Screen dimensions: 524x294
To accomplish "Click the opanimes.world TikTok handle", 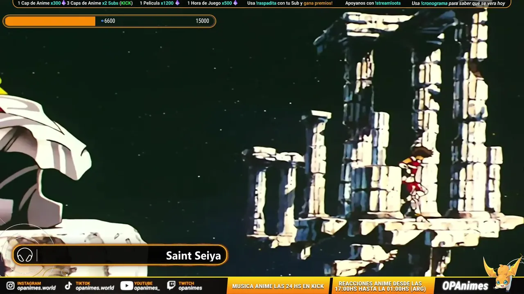I will pos(95,288).
